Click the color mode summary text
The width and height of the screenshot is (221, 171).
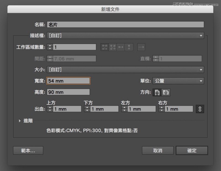click(92, 131)
